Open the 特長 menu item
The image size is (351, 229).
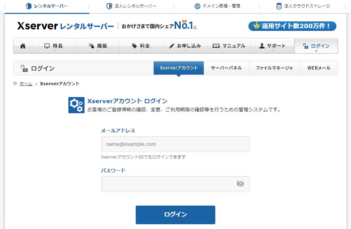[x=54, y=46]
